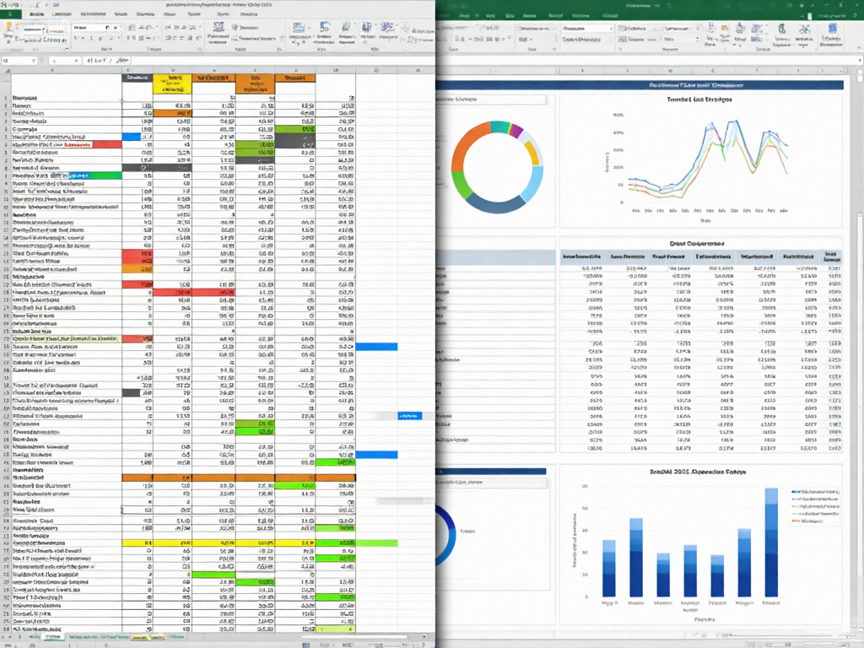This screenshot has width=864, height=648.
Task: Expand the formula bar in right window
Action: coord(860,60)
